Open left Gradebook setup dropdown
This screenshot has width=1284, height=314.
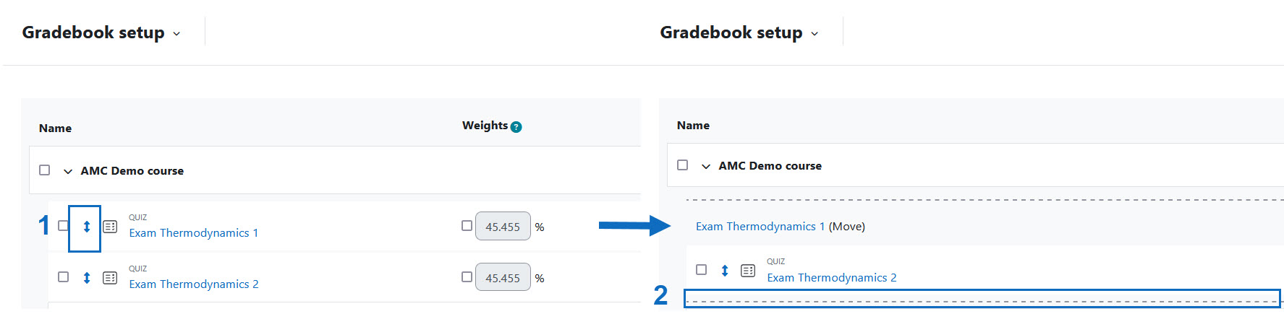coord(101,32)
